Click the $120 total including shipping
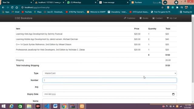This screenshot has height=109, width=194. 168,65
